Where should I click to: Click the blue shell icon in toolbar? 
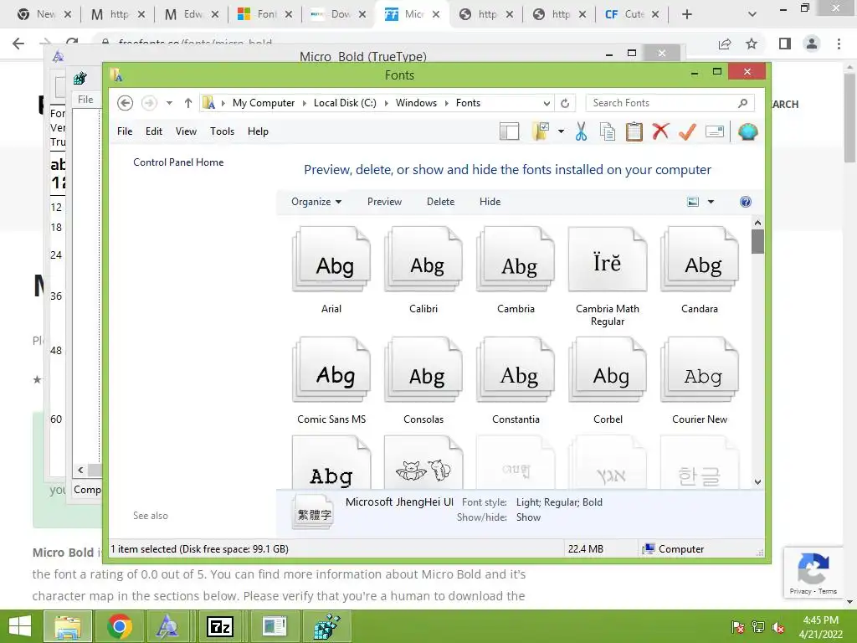(747, 131)
